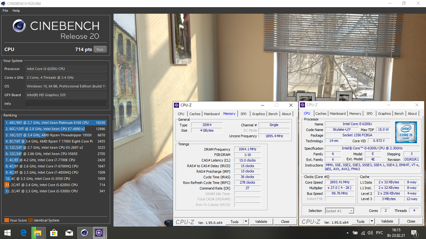This screenshot has height=239, width=426.
Task: Open the Action Center notifications icon
Action: coord(414,233)
